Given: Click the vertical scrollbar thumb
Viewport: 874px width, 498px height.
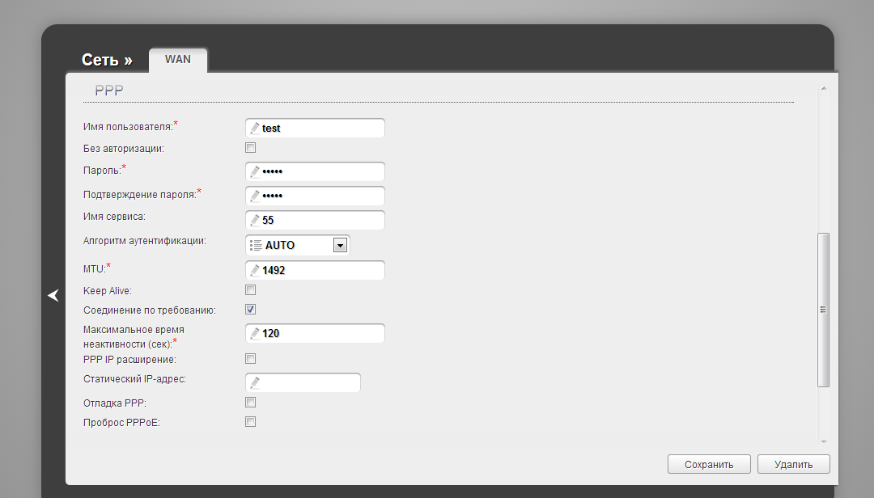Looking at the screenshot, I should tap(823, 310).
